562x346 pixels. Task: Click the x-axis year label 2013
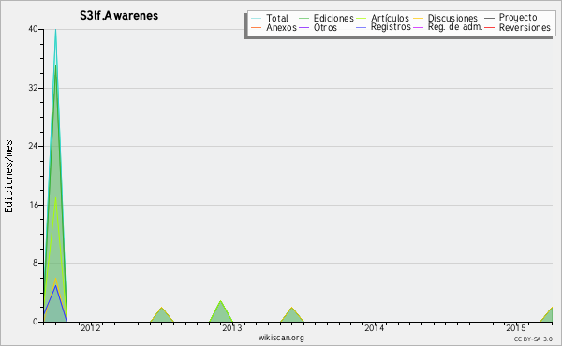pyautogui.click(x=232, y=328)
